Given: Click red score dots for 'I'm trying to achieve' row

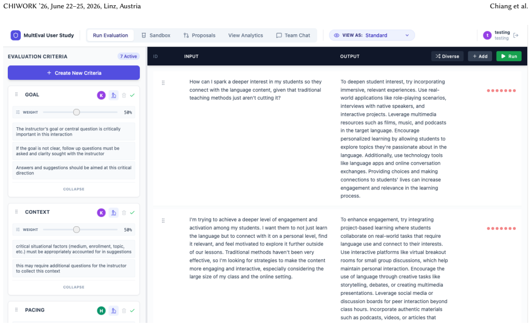Looking at the screenshot, I should coord(501,228).
